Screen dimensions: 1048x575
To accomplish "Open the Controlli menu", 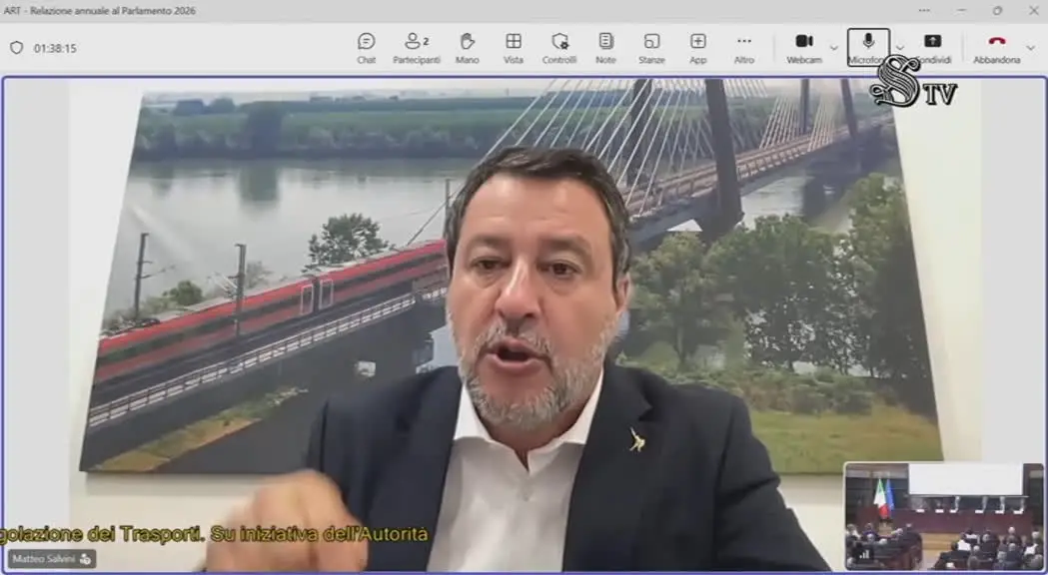I will tap(559, 48).
